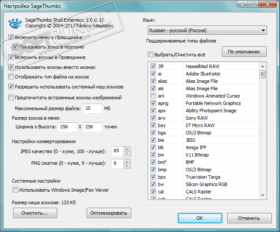
Task: Click the file type list scrollbar thumb
Action: pos(263,74)
